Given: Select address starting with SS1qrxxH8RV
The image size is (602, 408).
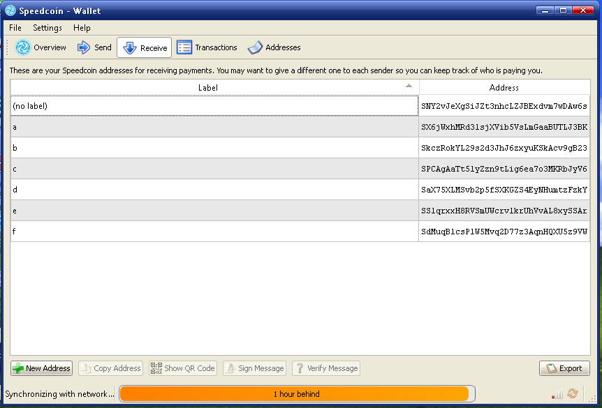Looking at the screenshot, I should (x=504, y=211).
